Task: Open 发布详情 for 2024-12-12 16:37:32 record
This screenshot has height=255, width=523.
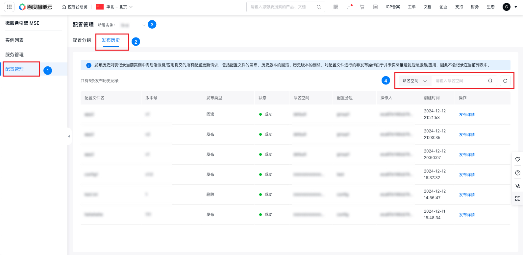Action: click(467, 175)
